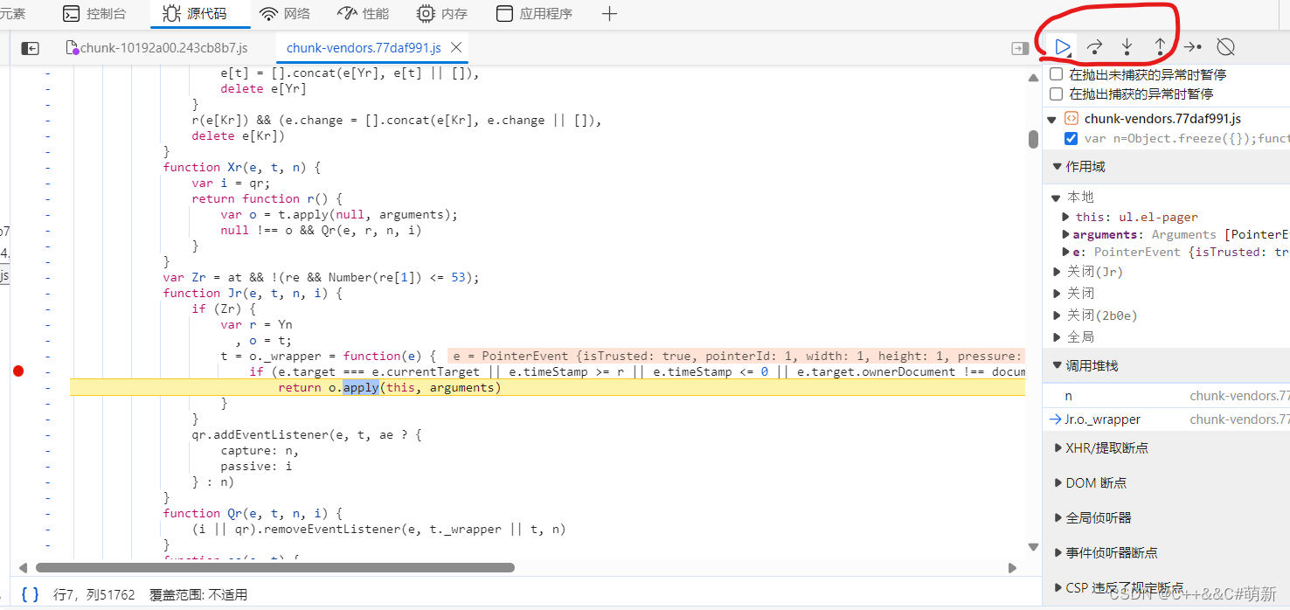The height and width of the screenshot is (610, 1290).
Task: Open the 性能 performance tab
Action: coord(364,14)
